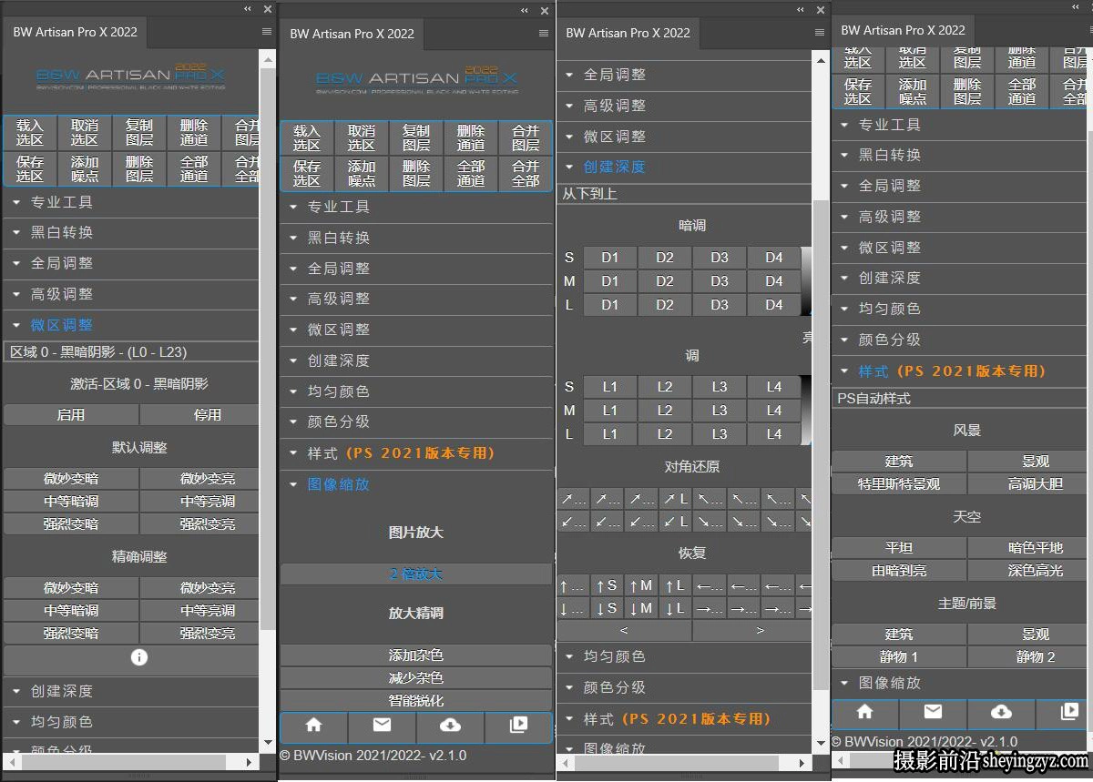
Task: Click the ↓L restore button in the third panel
Action: [x=675, y=608]
